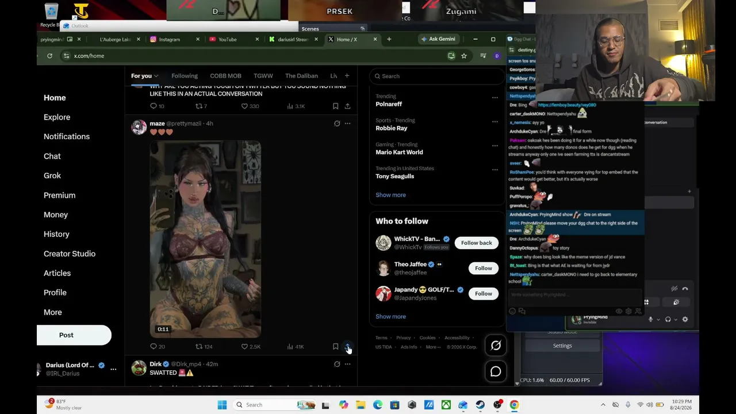Add a new timeline tab with plus
736x414 pixels.
click(x=347, y=76)
